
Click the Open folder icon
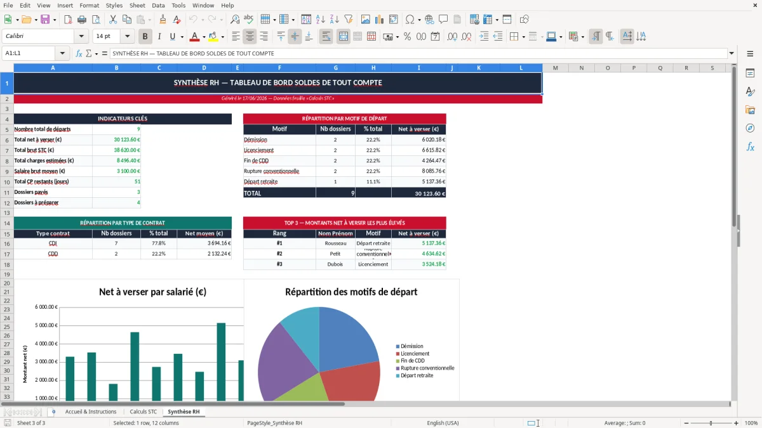point(26,20)
